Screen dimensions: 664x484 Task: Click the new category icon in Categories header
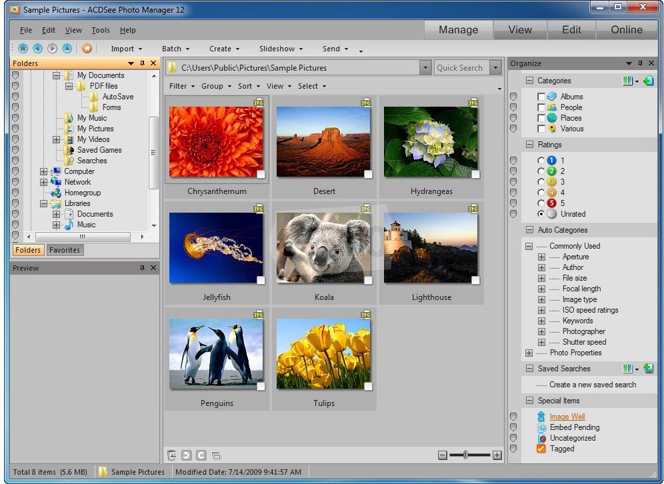pyautogui.click(x=648, y=81)
